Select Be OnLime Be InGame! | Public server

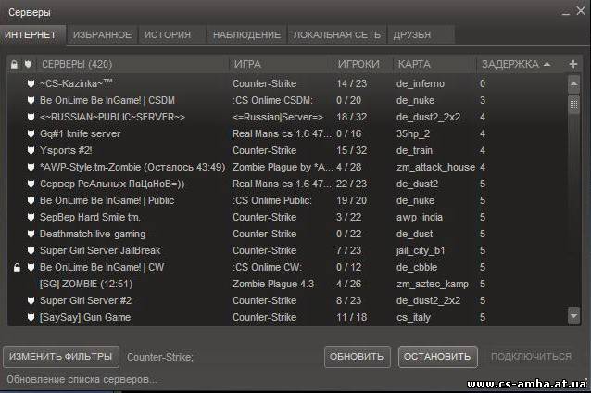click(286, 200)
